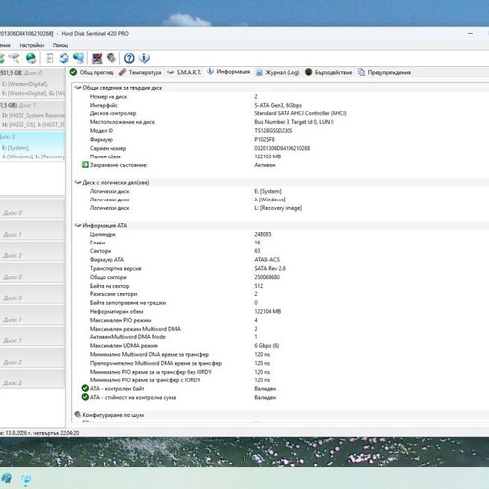489x489 pixels.
Task: Collapse the Информация АТА section
Action: 78,225
